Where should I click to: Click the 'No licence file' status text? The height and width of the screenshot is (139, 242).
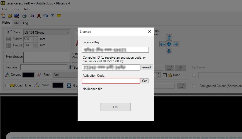tap(92, 89)
